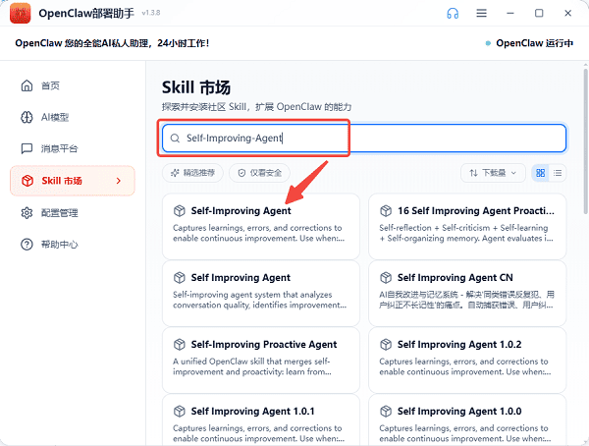589x446 pixels.
Task: Open the hamburger menu in title bar
Action: click(482, 13)
